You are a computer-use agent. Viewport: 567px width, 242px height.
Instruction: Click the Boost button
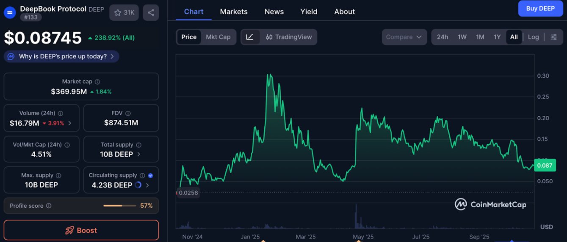81,231
